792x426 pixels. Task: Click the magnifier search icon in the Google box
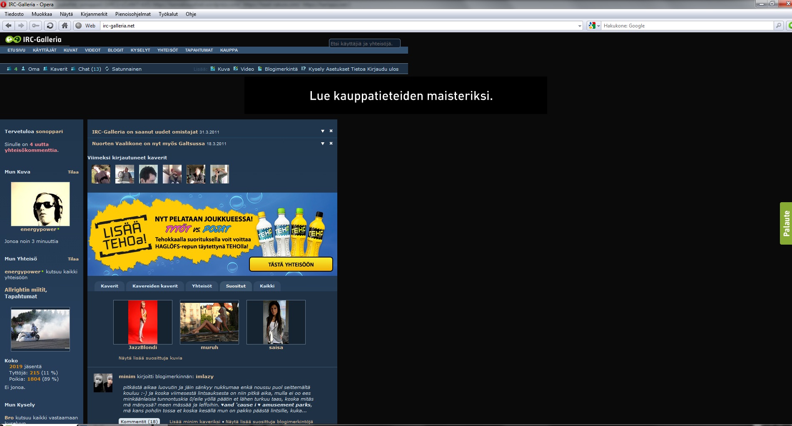click(778, 26)
